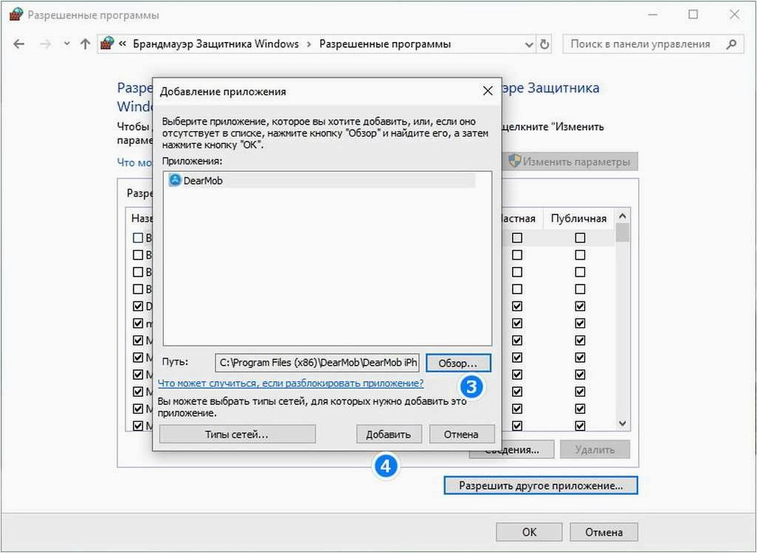Click the Удалить button
The width and height of the screenshot is (757, 553).
pos(595,450)
